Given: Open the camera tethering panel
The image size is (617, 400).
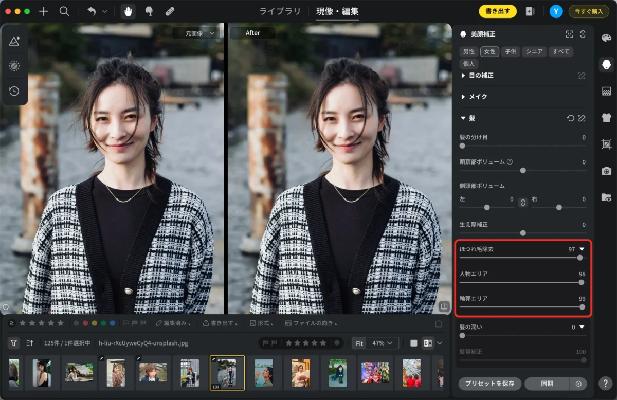Looking at the screenshot, I should 606,171.
